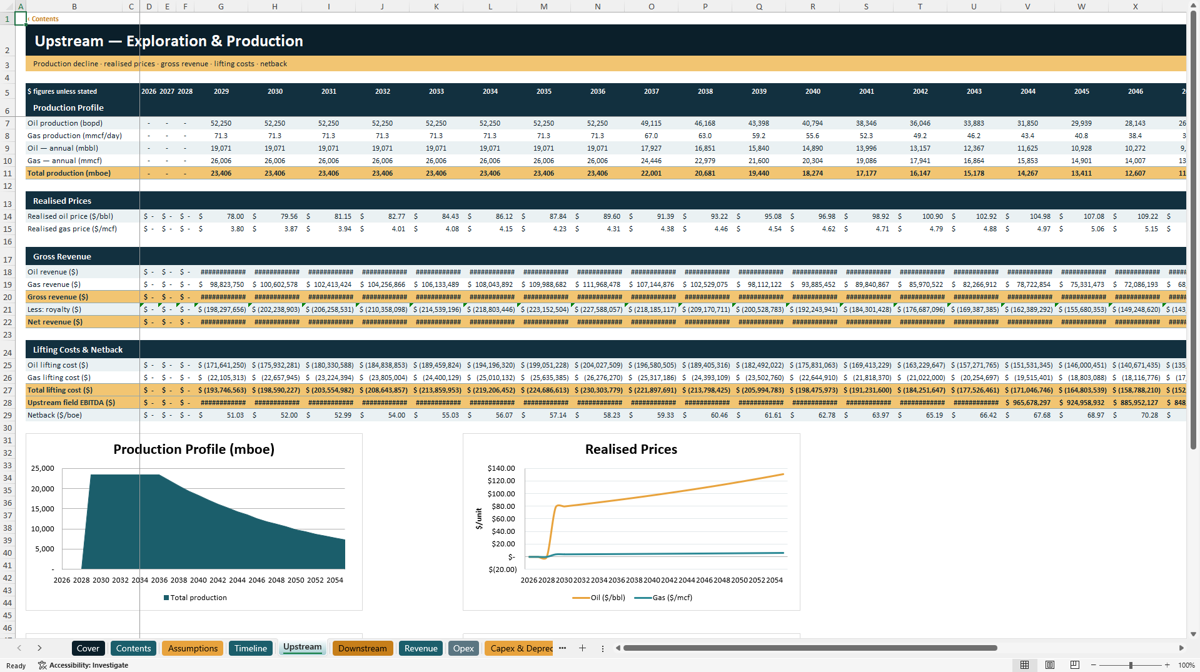Image resolution: width=1200 pixels, height=672 pixels.
Task: Select row 28 header
Action: (8, 403)
